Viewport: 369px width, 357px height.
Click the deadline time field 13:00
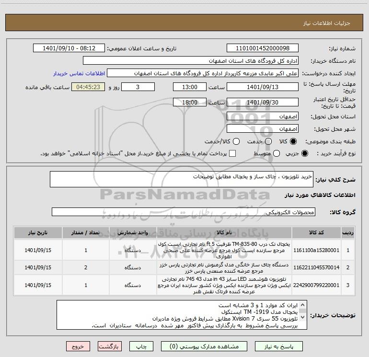[x=190, y=87]
